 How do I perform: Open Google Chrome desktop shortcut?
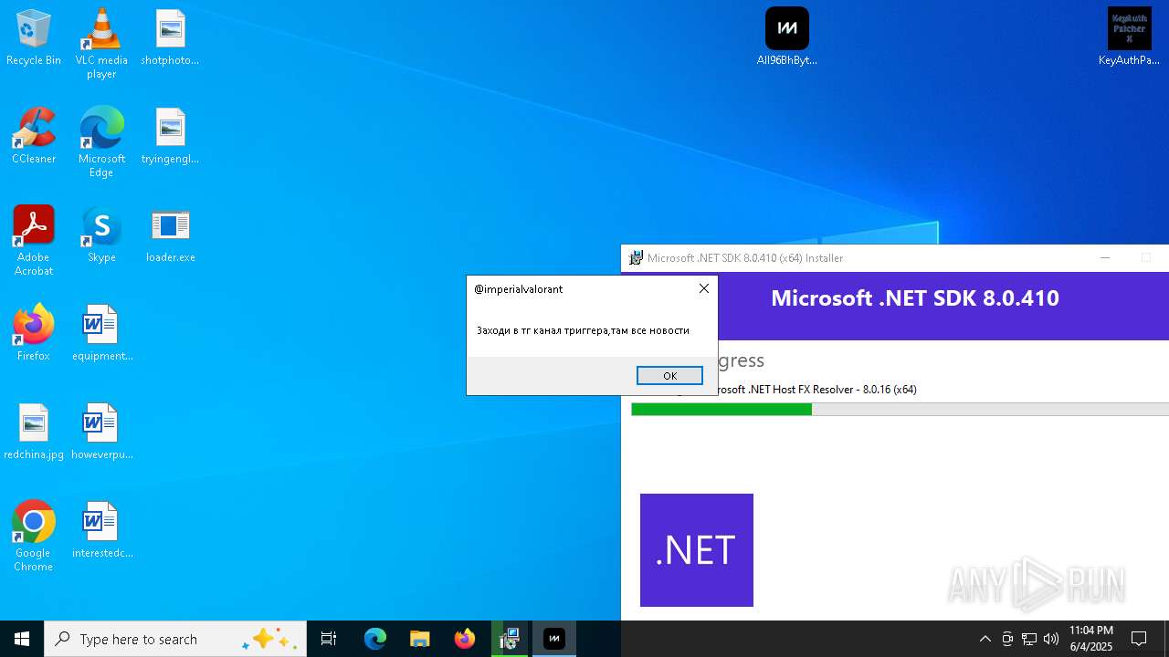[34, 536]
